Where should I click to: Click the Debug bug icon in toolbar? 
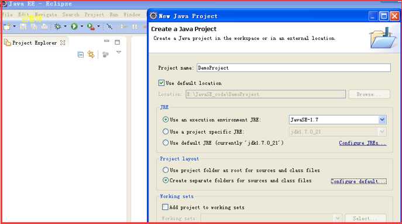point(58,26)
